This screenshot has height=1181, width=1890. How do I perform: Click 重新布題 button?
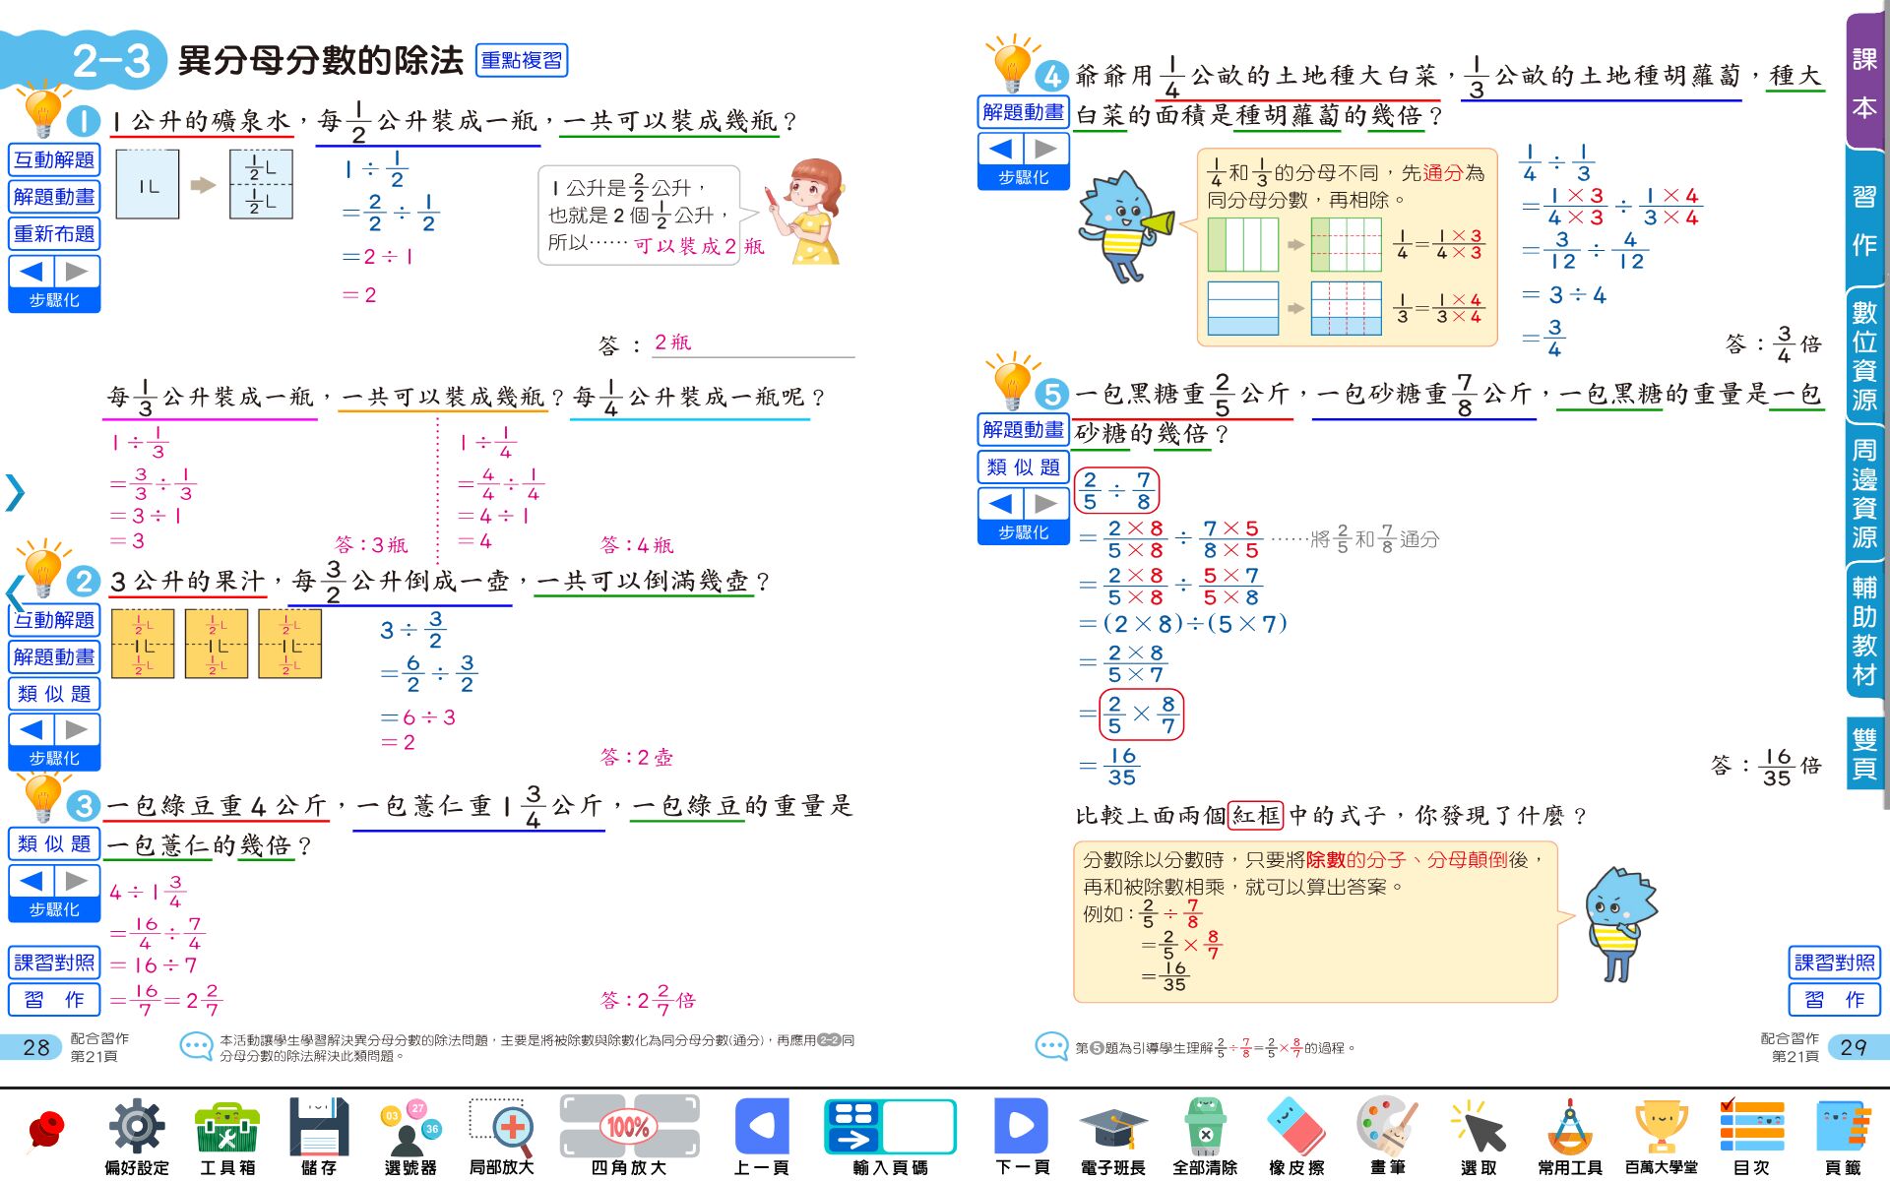(x=54, y=234)
